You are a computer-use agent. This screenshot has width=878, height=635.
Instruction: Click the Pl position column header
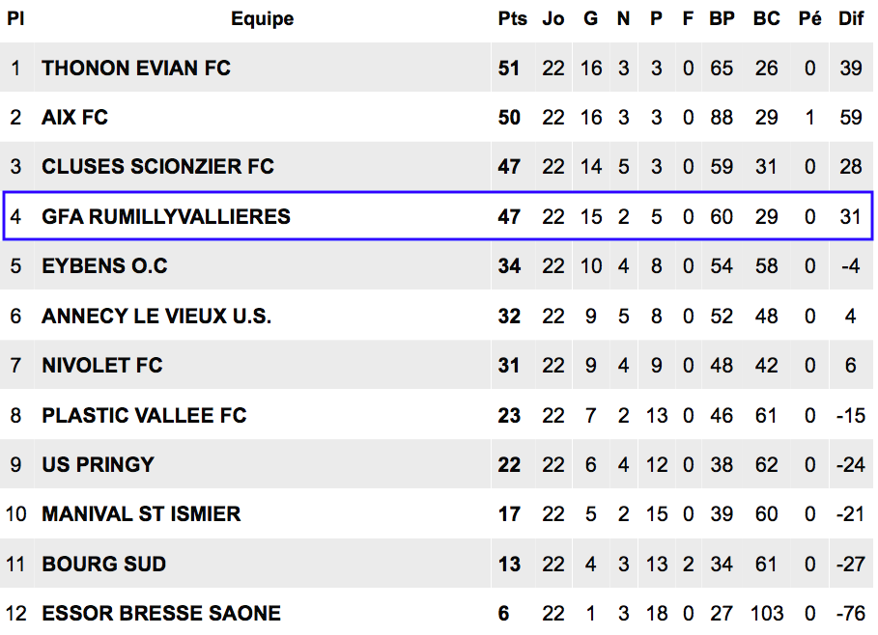tap(15, 18)
